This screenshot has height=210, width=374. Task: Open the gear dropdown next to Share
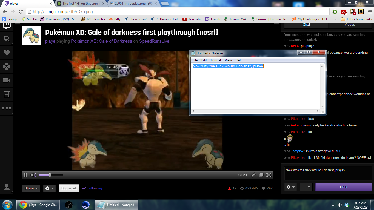coord(49,188)
